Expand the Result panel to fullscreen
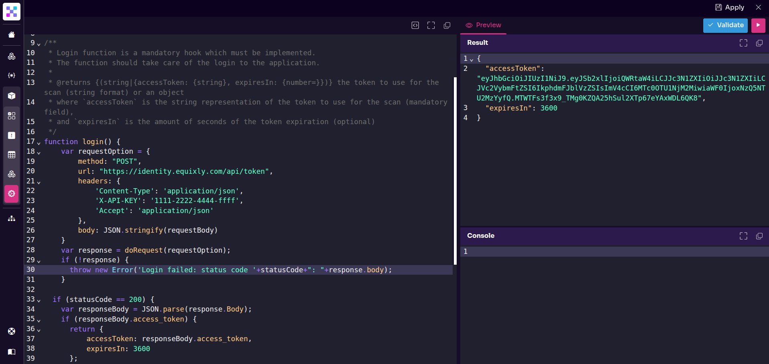 (743, 43)
